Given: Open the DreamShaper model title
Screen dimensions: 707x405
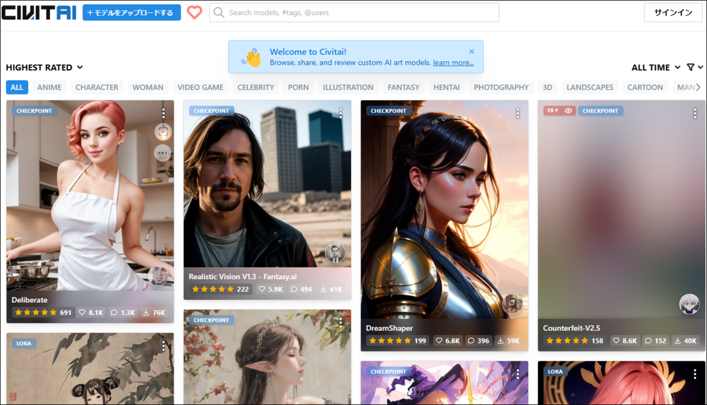Looking at the screenshot, I should pos(389,328).
